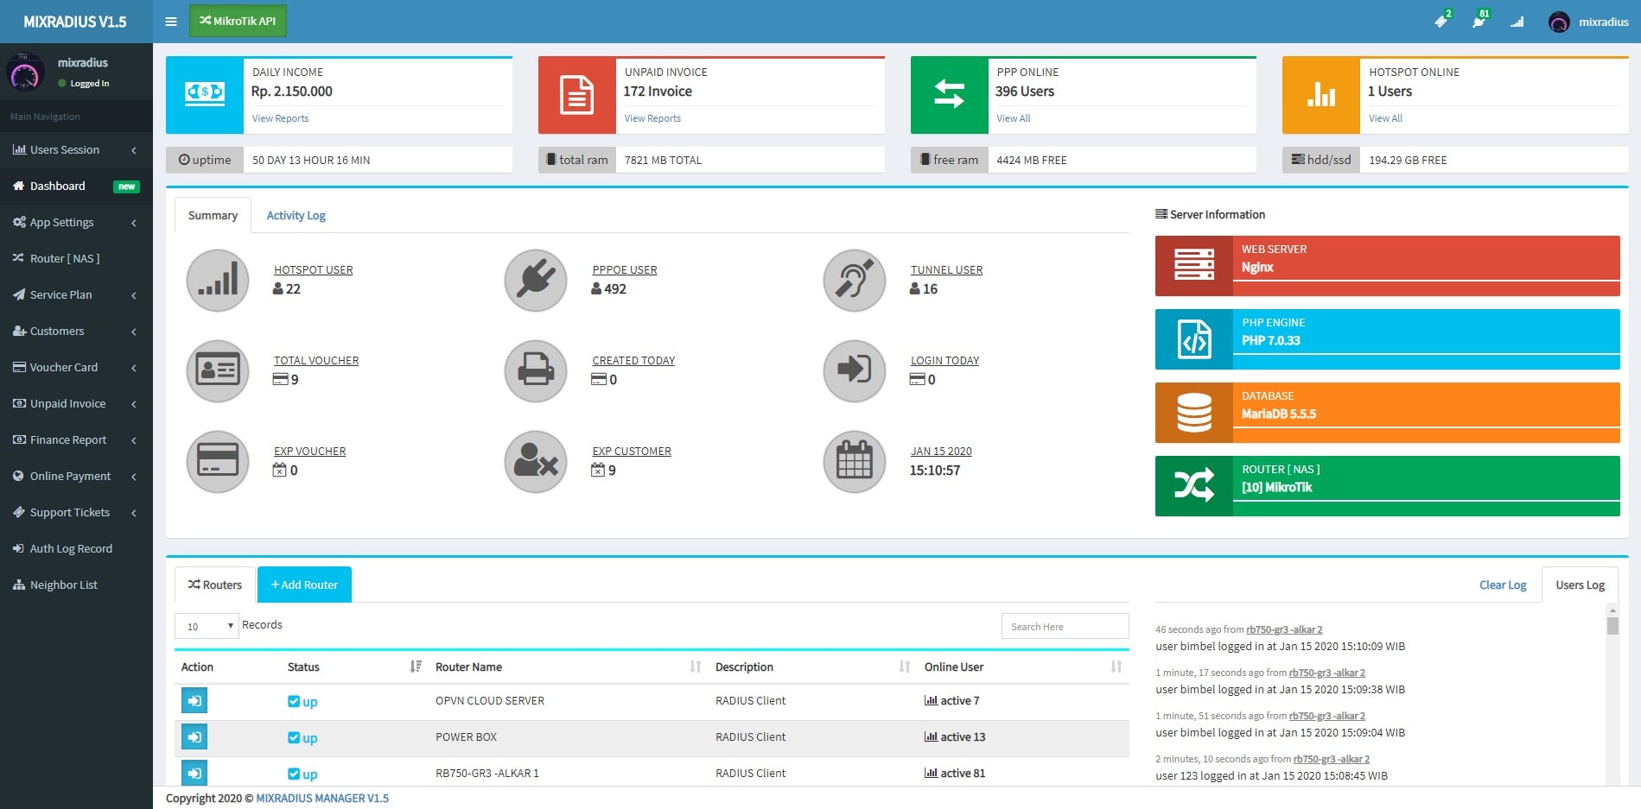Toggle up status checkbox for RB750-GR3 -ALKAR 1
The height and width of the screenshot is (809, 1641).
tap(294, 774)
